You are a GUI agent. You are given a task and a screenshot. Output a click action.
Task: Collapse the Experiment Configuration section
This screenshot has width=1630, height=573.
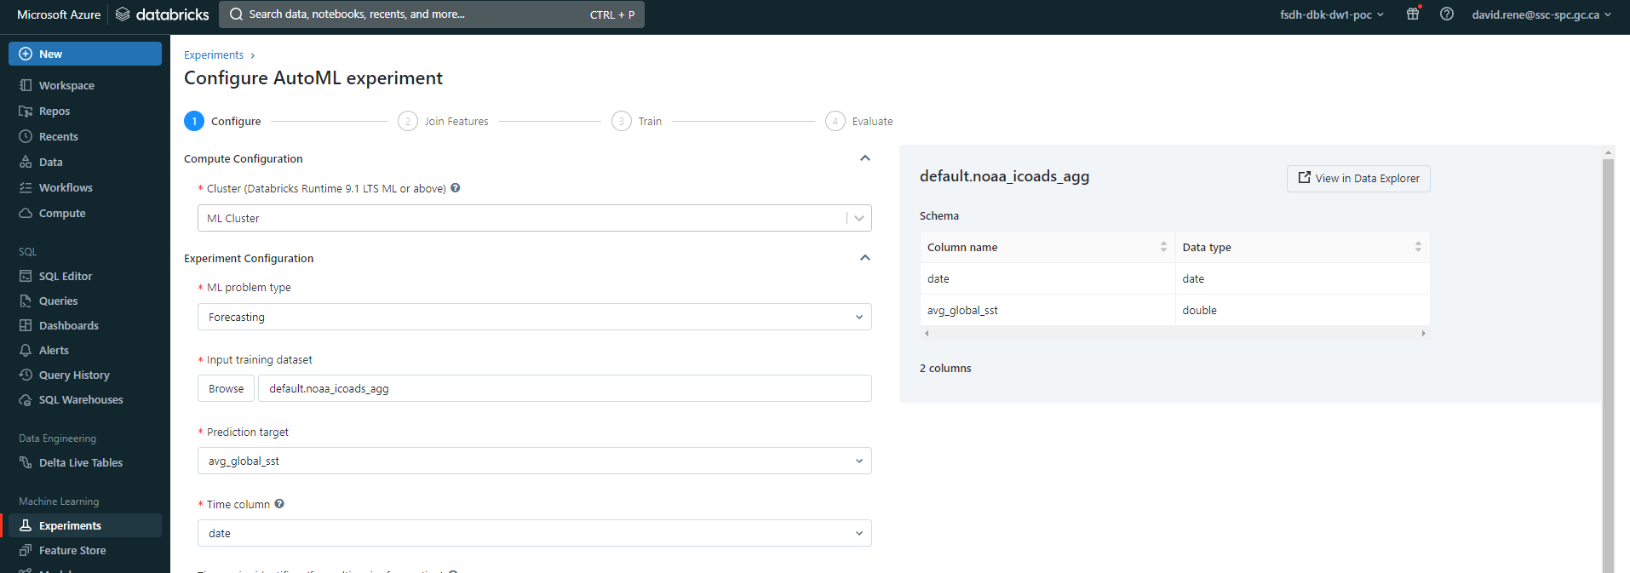pyautogui.click(x=865, y=258)
